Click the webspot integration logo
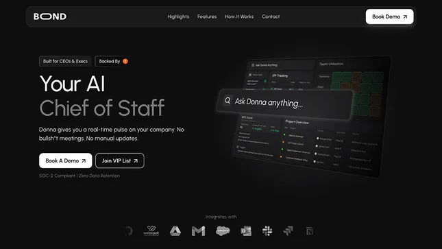This screenshot has height=249, width=442. [151, 230]
